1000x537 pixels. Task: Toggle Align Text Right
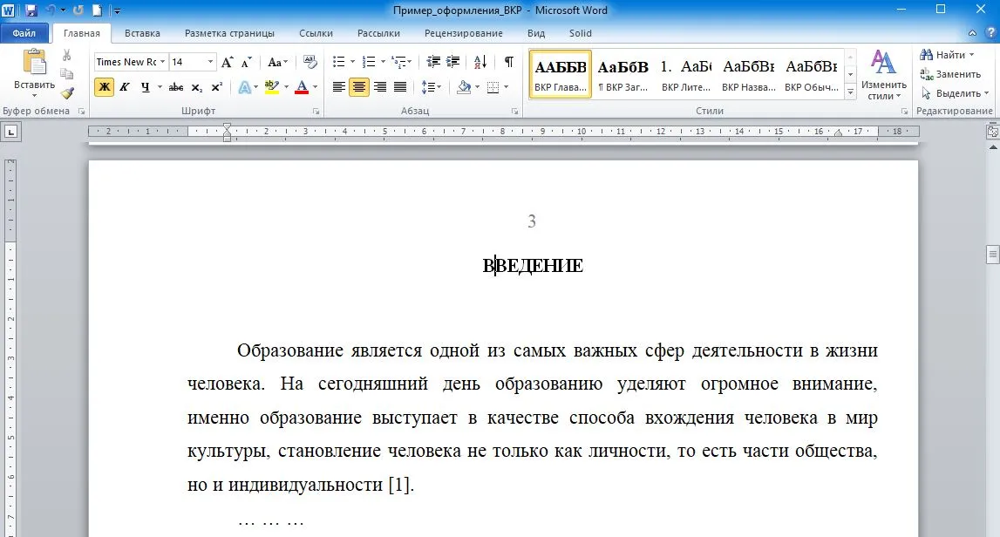pos(380,87)
